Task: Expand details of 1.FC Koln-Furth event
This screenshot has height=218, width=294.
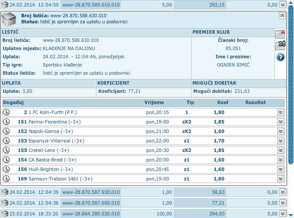Action: [281, 112]
